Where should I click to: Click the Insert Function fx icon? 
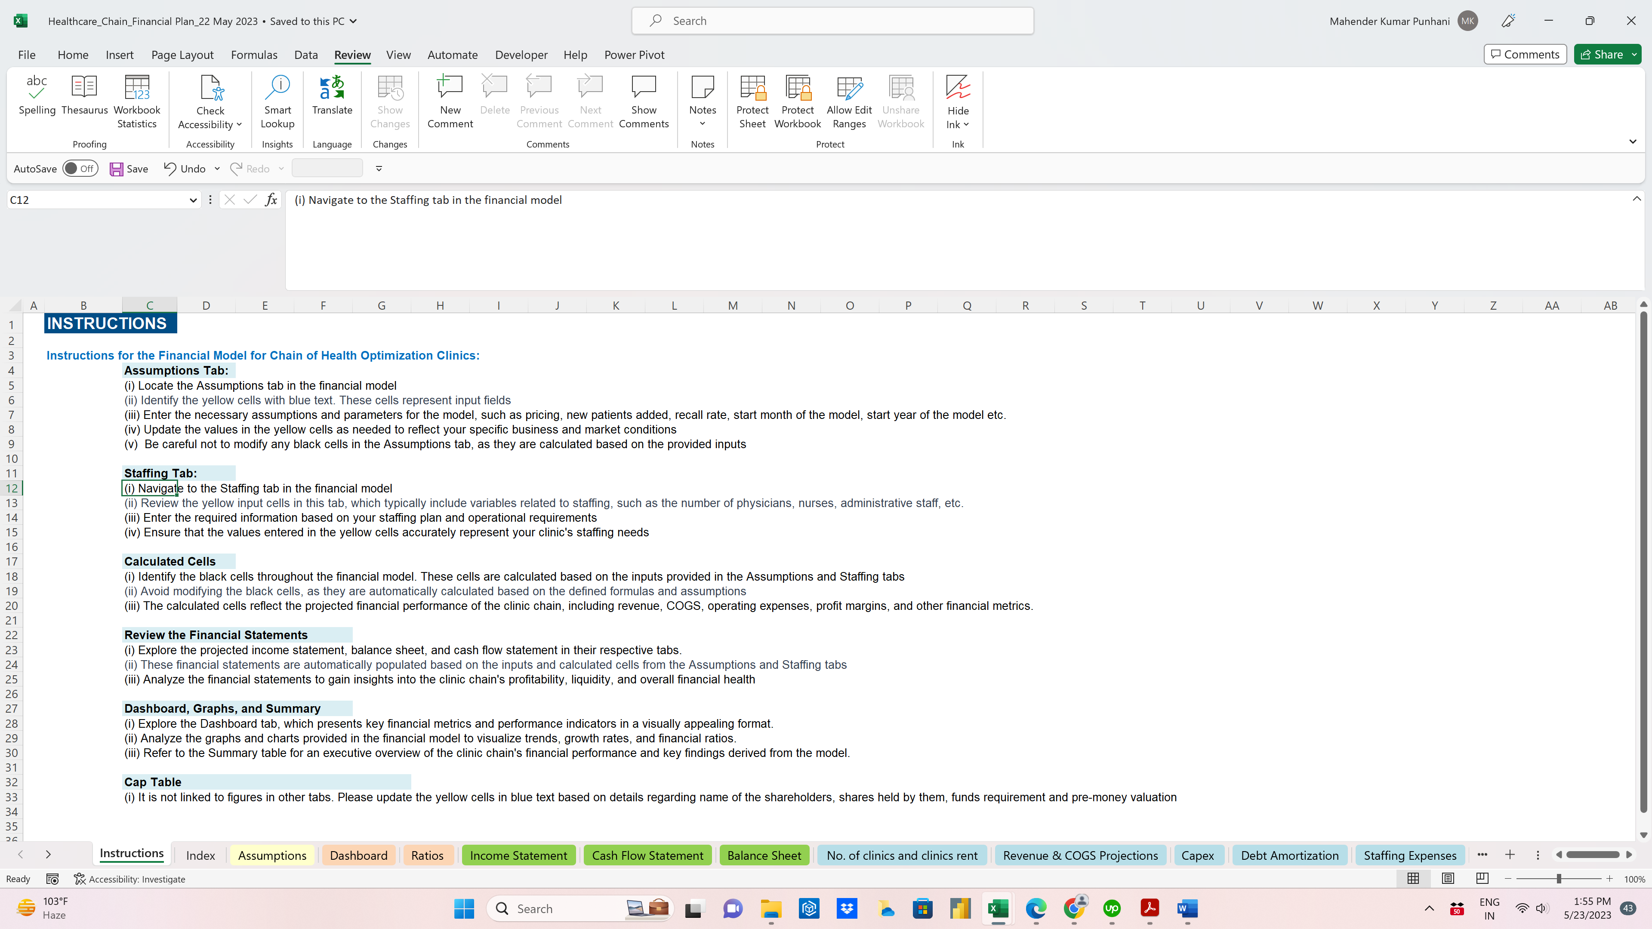pos(271,200)
